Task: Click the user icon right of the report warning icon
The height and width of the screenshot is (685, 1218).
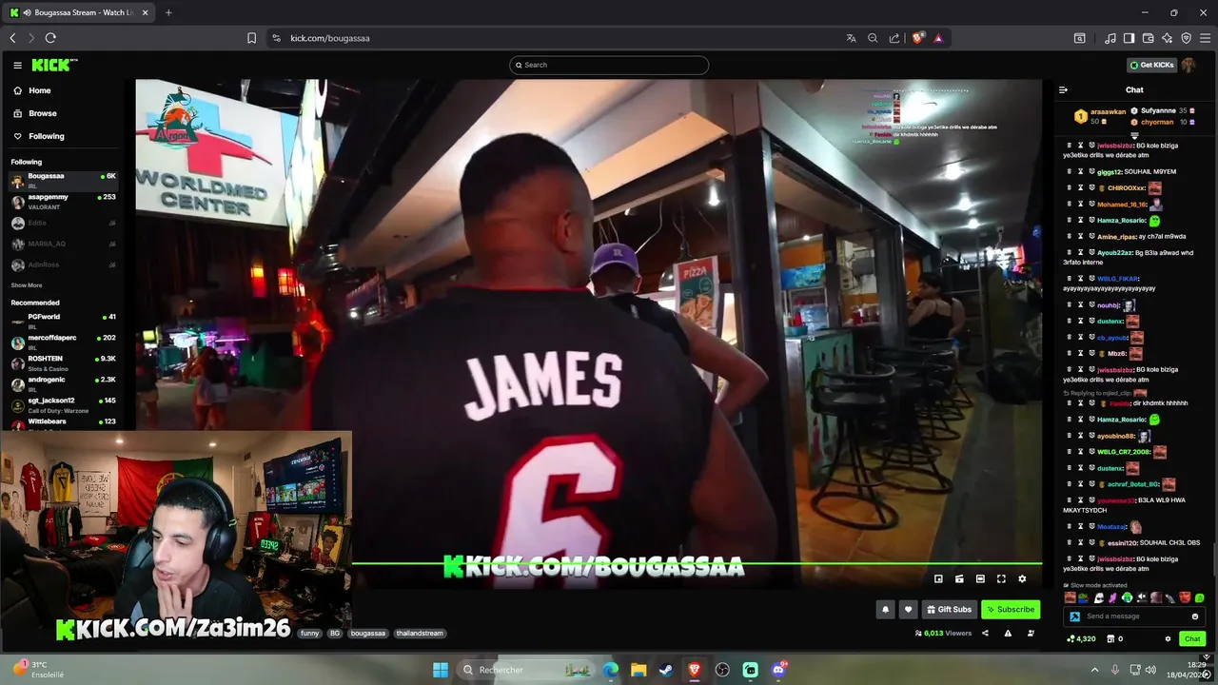Action: pyautogui.click(x=1031, y=633)
